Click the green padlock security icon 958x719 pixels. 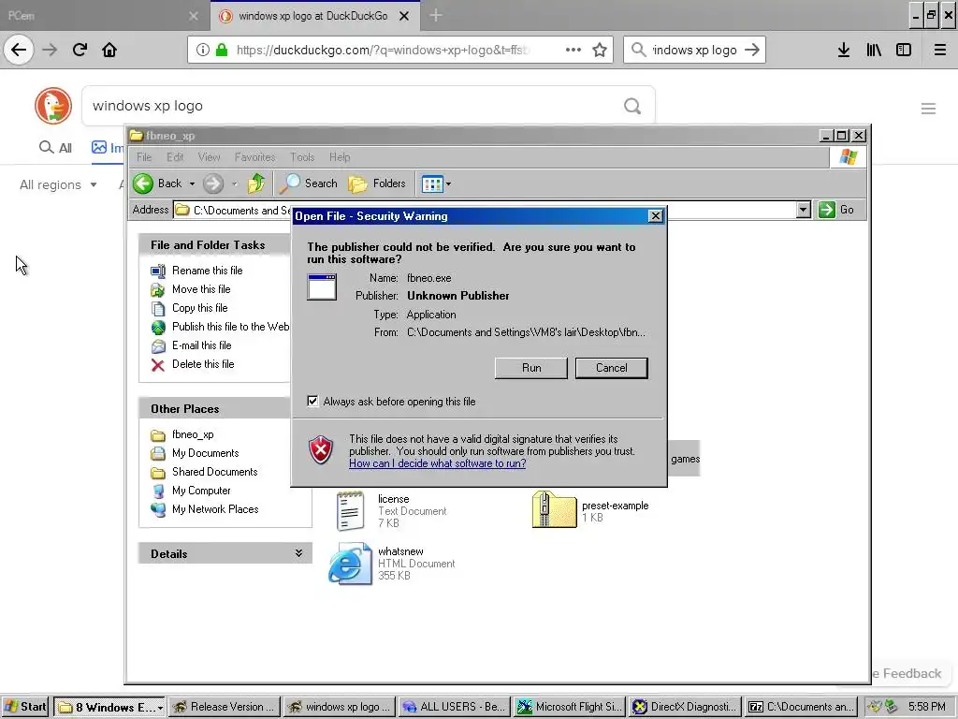click(222, 51)
